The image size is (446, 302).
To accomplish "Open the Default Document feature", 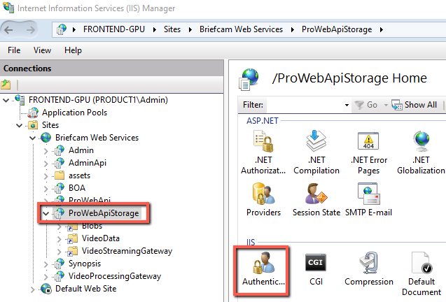I will (x=421, y=274).
